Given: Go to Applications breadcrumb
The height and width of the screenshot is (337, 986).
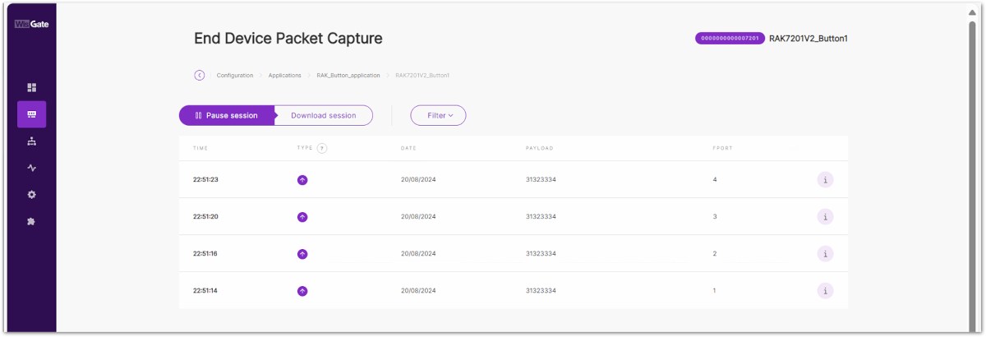Looking at the screenshot, I should tap(285, 76).
